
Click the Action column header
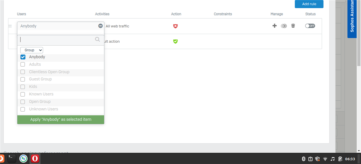pos(176,14)
